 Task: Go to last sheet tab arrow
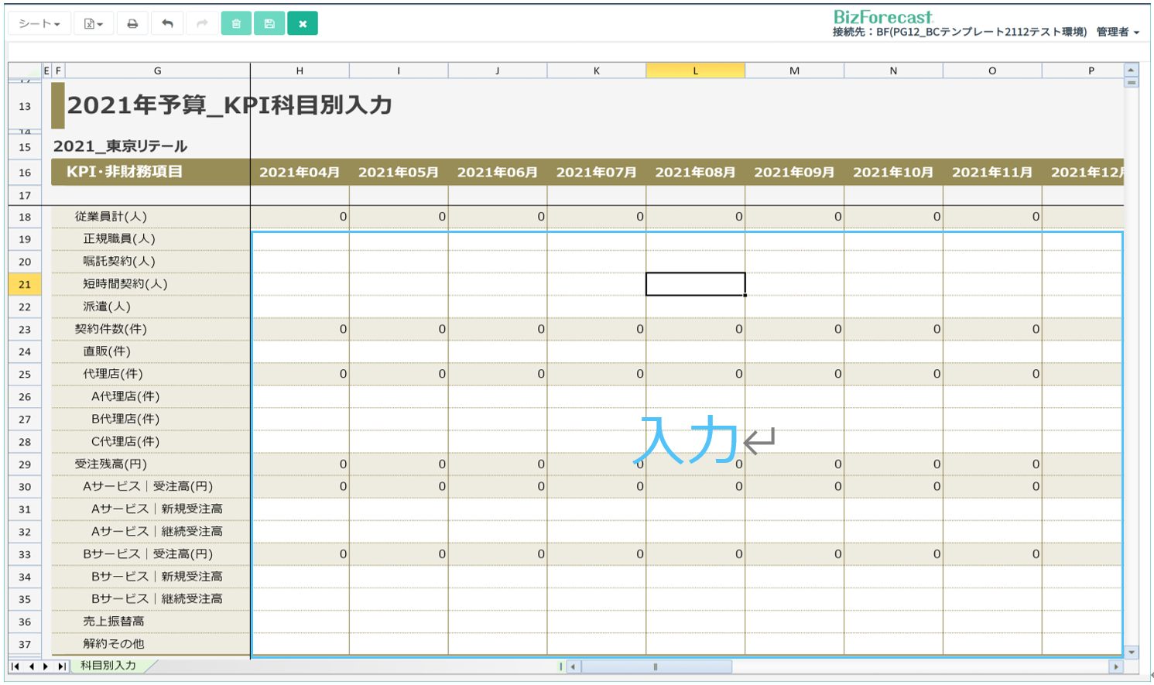coord(61,666)
